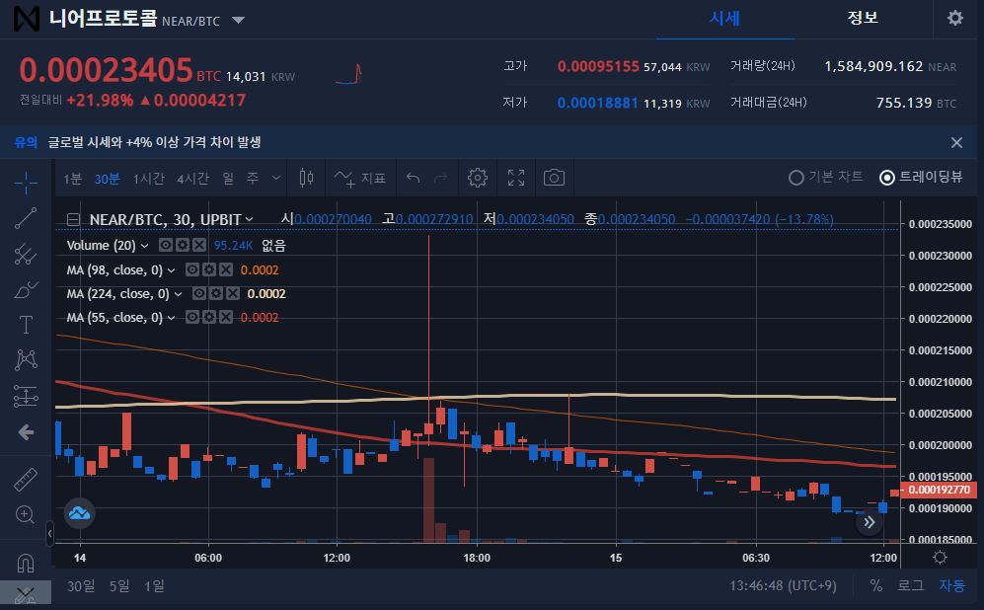Expand Volume (20) indicator menu
The image size is (984, 610).
[x=144, y=246]
